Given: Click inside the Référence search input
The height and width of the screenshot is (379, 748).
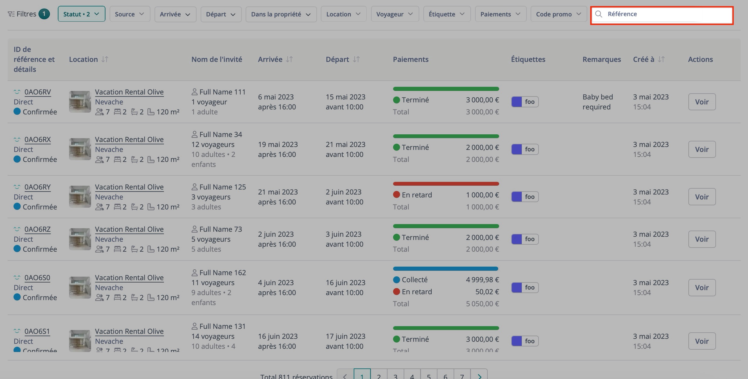Looking at the screenshot, I should pos(661,14).
